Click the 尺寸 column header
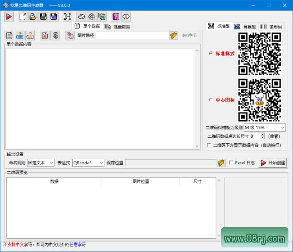The height and width of the screenshot is (252, 293). (x=197, y=181)
